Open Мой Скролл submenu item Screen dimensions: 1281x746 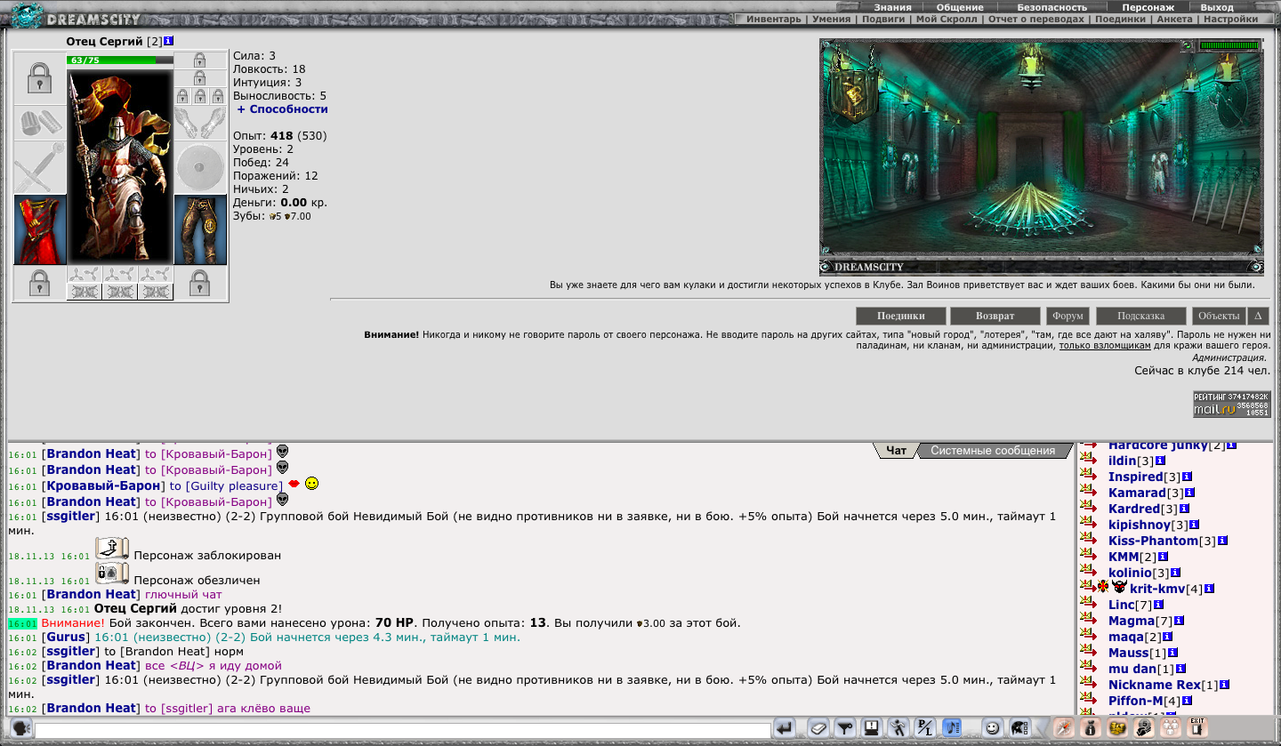point(947,19)
